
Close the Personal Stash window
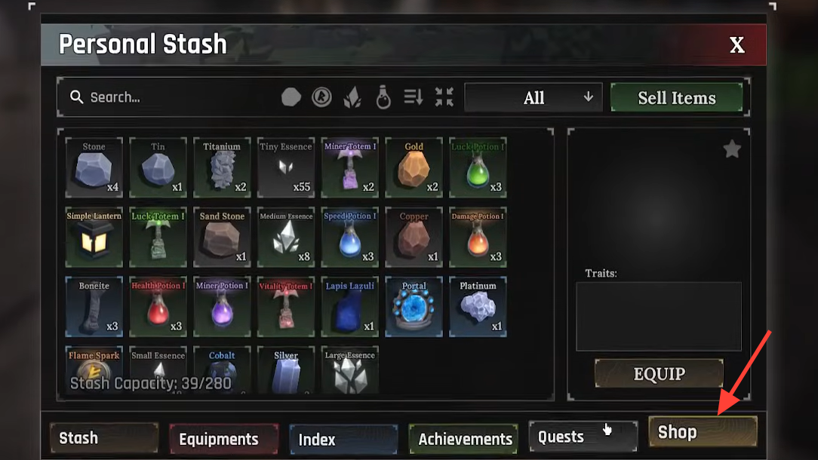point(737,44)
